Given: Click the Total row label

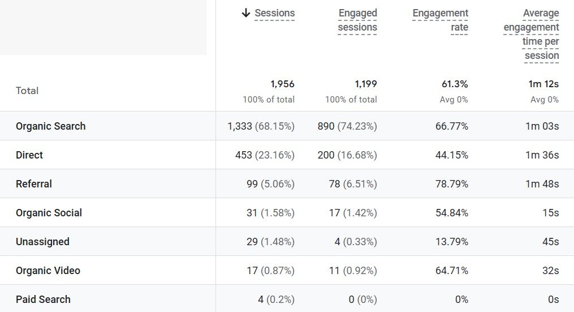Looking at the screenshot, I should (x=27, y=91).
